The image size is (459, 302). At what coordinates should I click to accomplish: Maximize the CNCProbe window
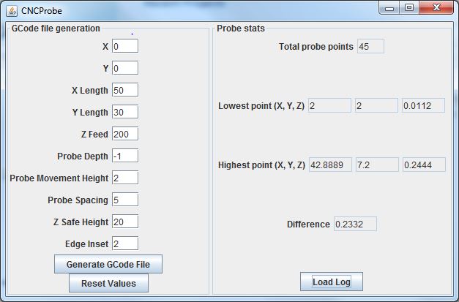(409, 8)
